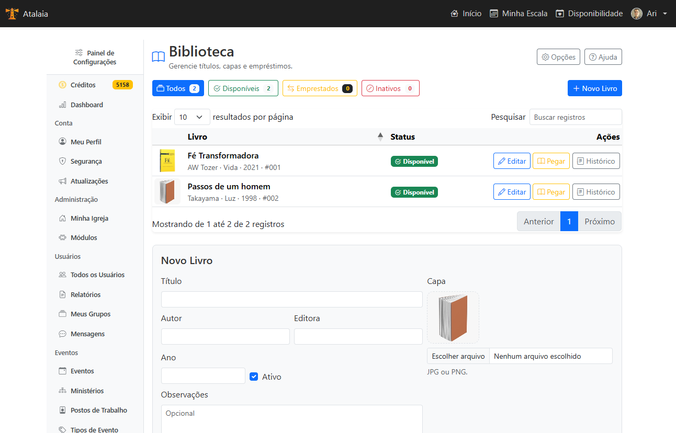Open Ministérios with the network icon

click(63, 391)
